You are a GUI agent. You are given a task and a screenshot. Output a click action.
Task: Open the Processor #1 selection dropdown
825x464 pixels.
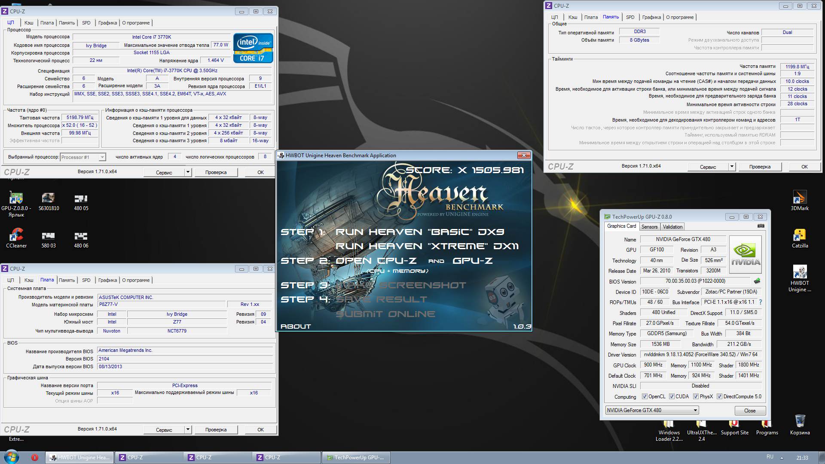click(x=83, y=157)
